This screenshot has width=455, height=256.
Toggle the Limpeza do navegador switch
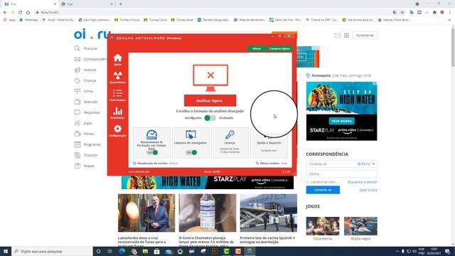click(191, 152)
